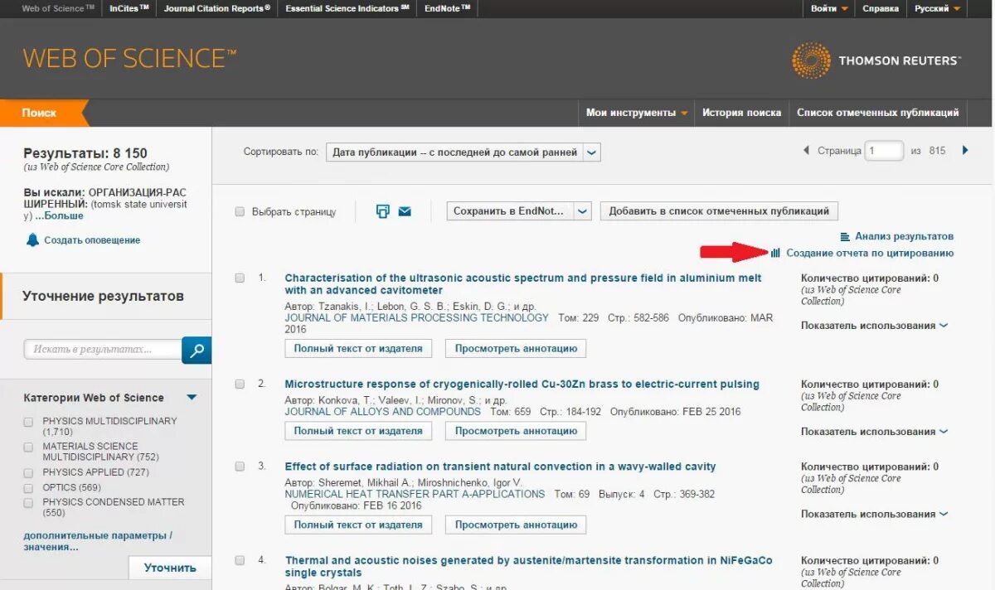995x590 pixels.
Task: Open the 'Русский' language dropdown
Action: (x=937, y=8)
